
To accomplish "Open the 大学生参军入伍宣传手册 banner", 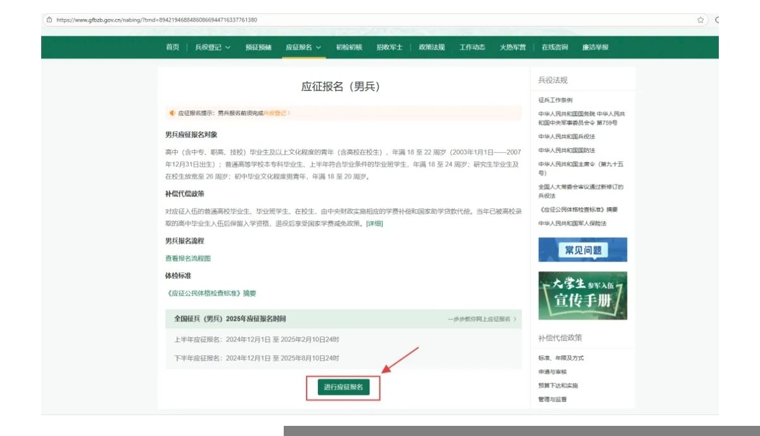I will [582, 295].
